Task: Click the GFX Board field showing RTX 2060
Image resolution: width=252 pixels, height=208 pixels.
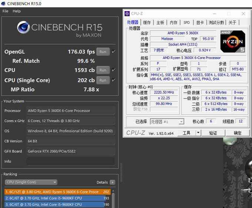Action: click(x=71, y=151)
